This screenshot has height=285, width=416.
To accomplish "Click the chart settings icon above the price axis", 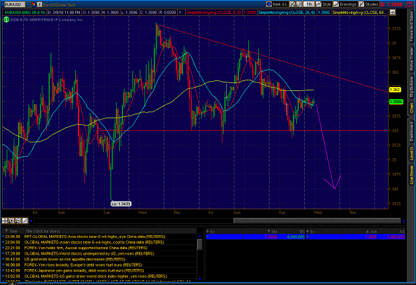I will click(x=393, y=13).
